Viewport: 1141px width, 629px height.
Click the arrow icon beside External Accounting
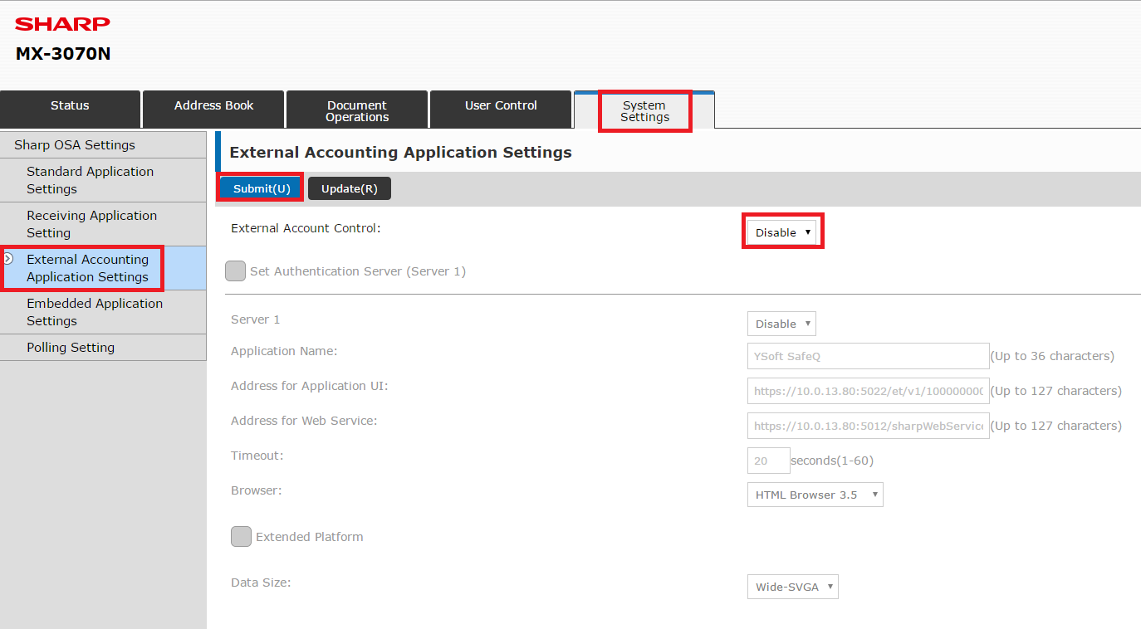8,259
